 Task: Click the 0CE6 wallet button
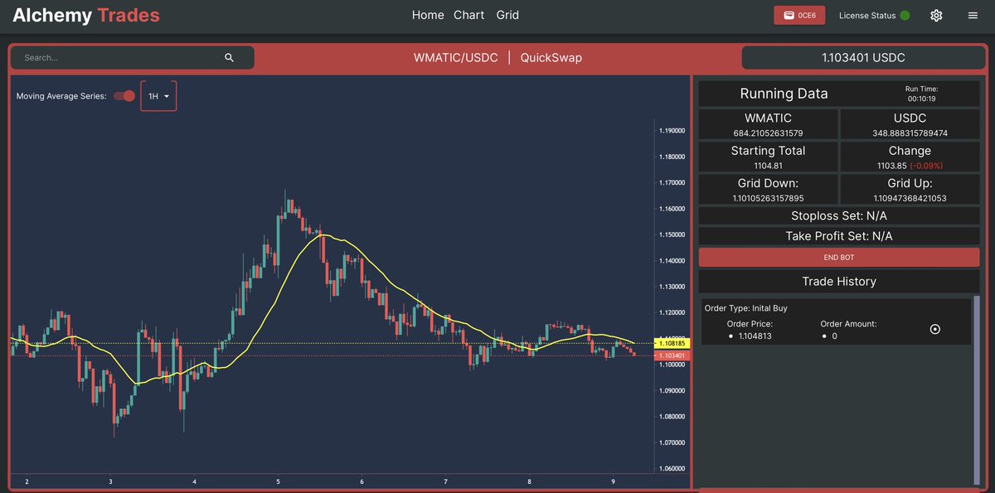[x=798, y=16]
